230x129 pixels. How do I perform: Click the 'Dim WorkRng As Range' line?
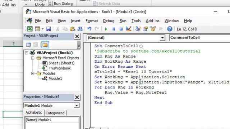[x=120, y=61]
